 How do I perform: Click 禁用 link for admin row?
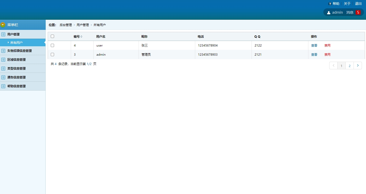pyautogui.click(x=327, y=55)
